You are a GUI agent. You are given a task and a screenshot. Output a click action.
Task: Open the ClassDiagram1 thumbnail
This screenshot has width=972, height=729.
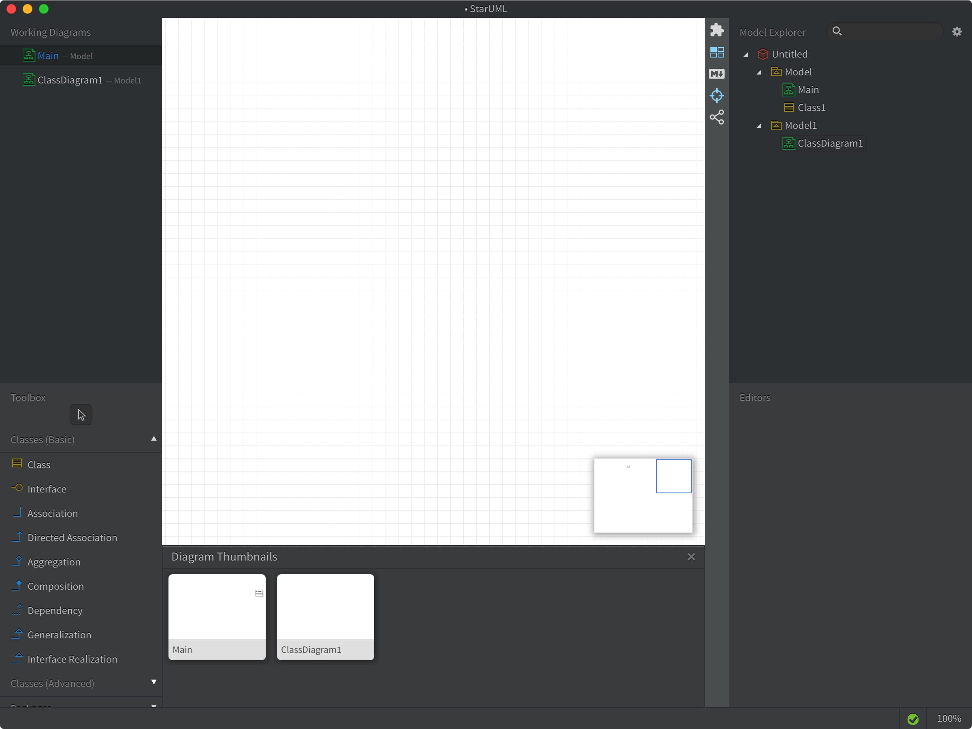pos(325,616)
